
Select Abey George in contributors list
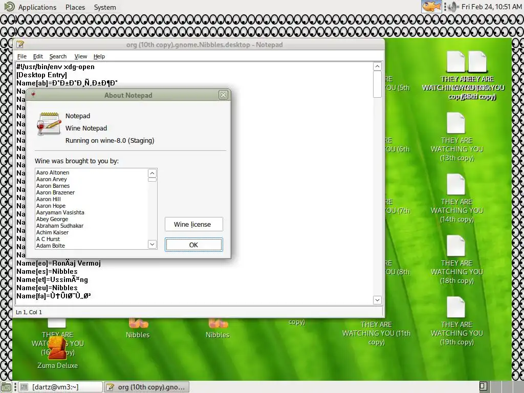tap(52, 219)
